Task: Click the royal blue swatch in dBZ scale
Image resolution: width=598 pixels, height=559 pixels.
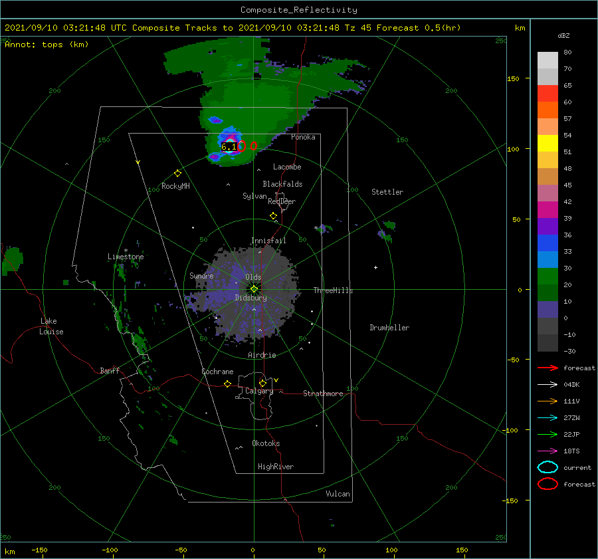Action: pyautogui.click(x=548, y=243)
